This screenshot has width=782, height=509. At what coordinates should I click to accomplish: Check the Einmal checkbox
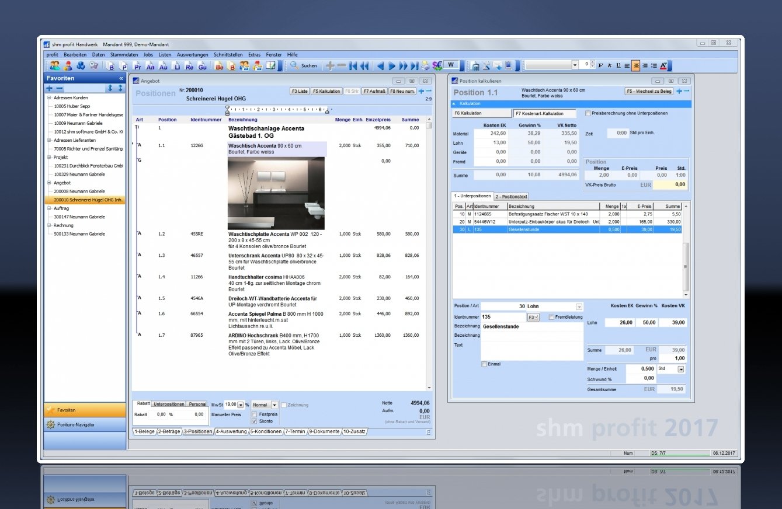484,364
